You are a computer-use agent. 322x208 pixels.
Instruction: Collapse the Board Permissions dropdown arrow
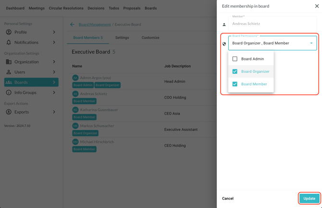(311, 43)
